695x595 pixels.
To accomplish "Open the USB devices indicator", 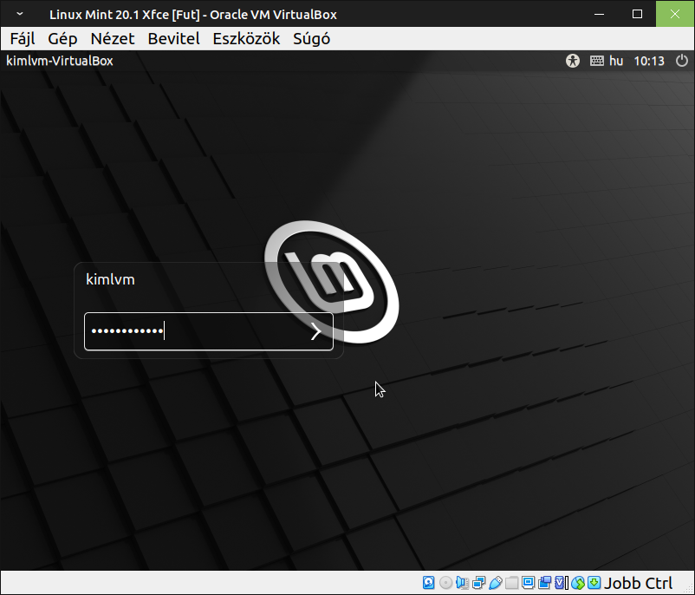I will tap(496, 583).
